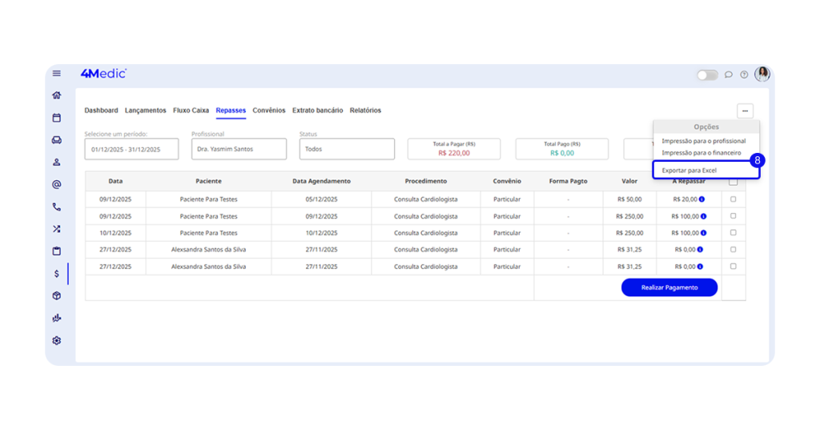Screen dimensions: 820x430
Task: Choose Impressão para o profissional
Action: tap(703, 141)
